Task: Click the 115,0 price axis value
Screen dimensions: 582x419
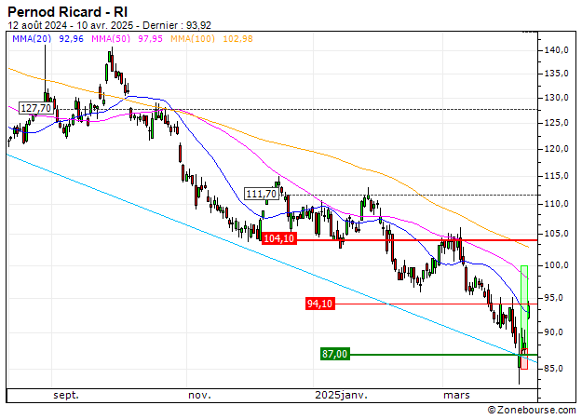Action: click(556, 176)
